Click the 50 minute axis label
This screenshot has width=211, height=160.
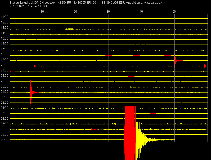(174, 12)
